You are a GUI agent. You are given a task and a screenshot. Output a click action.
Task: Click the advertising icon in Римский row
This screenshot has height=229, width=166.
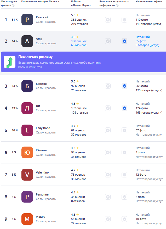(x=108, y=20)
